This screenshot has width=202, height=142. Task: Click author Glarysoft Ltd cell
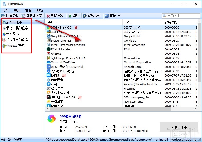[132, 36]
